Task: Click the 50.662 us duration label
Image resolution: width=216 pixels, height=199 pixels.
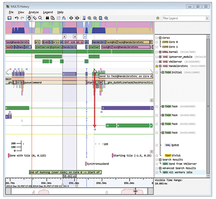Action: click(70, 176)
